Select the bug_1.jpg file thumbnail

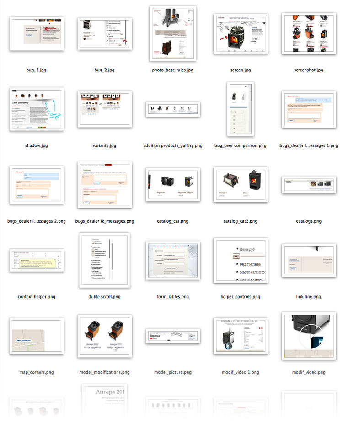(36, 34)
